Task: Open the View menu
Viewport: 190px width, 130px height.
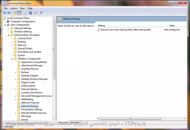Action: [x=22, y=8]
